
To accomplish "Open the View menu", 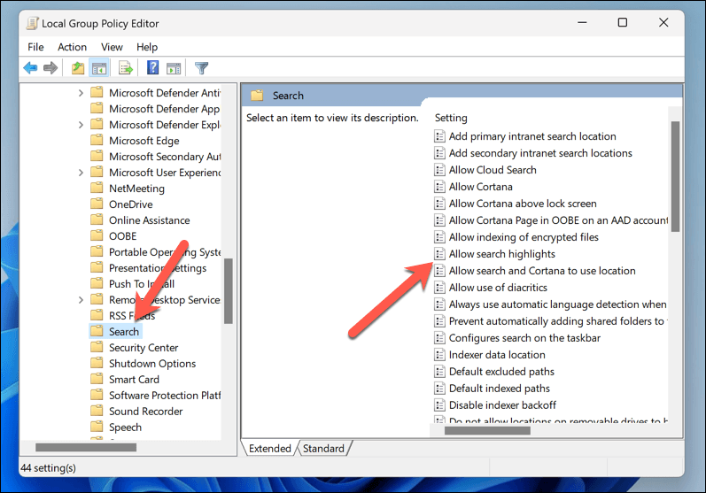I will [112, 47].
